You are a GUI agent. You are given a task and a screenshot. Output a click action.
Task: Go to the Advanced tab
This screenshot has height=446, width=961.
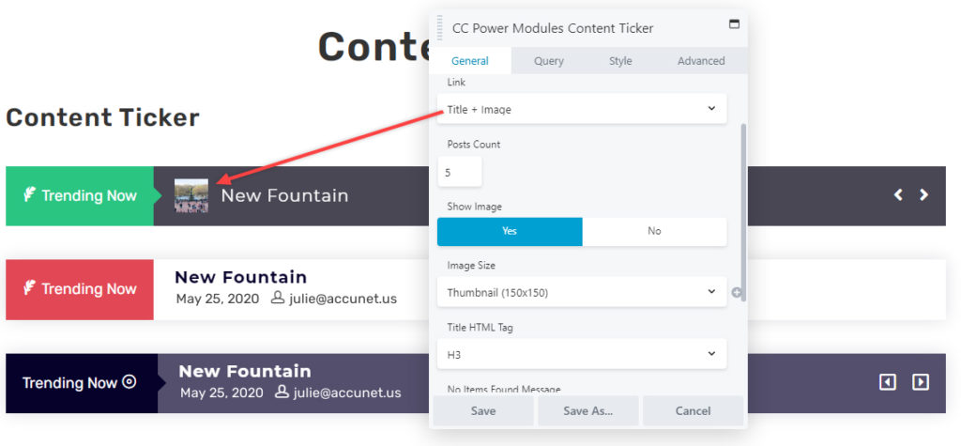point(701,61)
